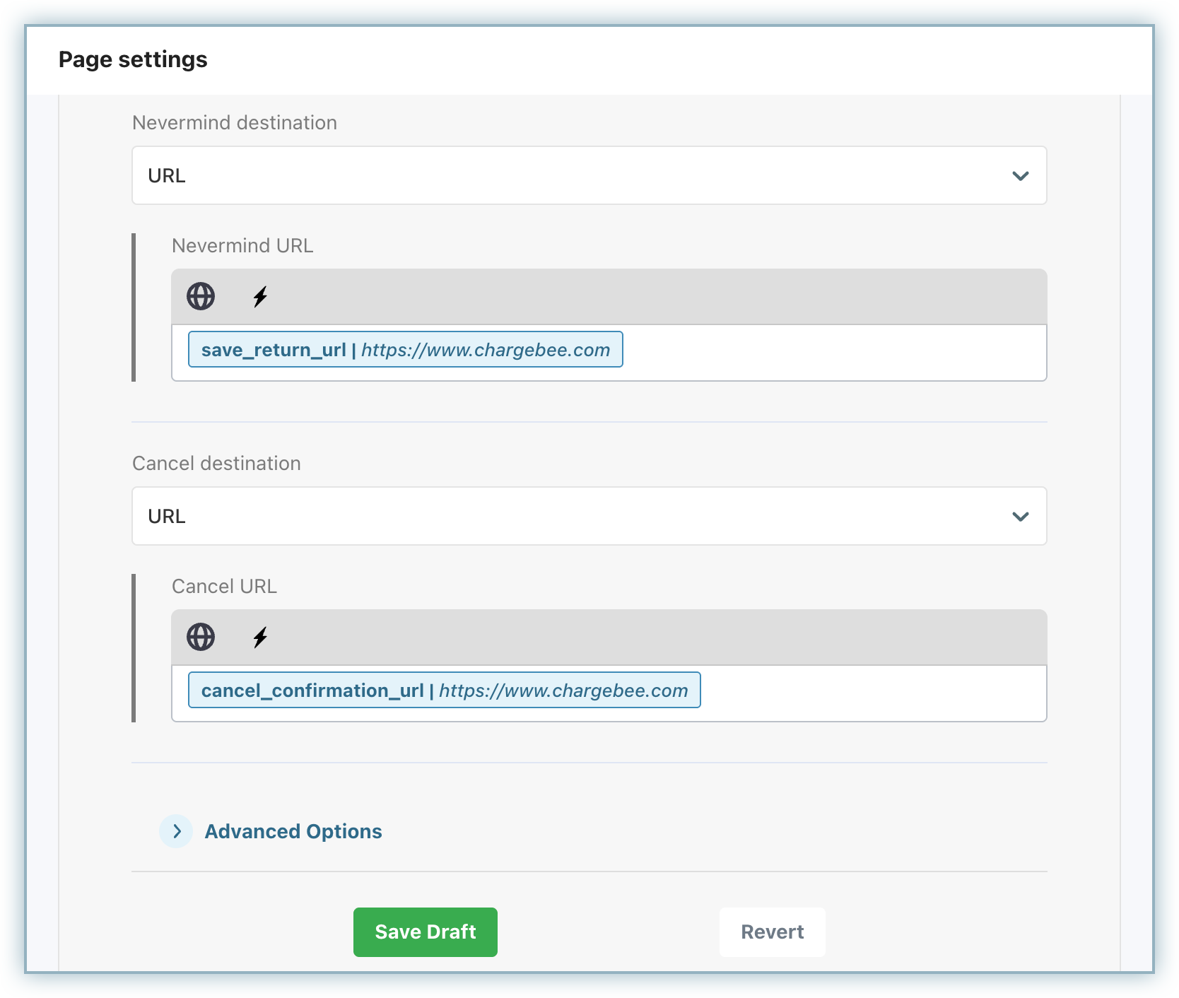The width and height of the screenshot is (1179, 998).
Task: Click the Page settings heading
Action: 133,60
